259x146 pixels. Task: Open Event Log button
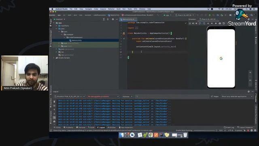point(229,127)
